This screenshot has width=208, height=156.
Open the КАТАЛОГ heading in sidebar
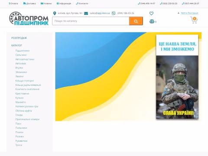16,45
